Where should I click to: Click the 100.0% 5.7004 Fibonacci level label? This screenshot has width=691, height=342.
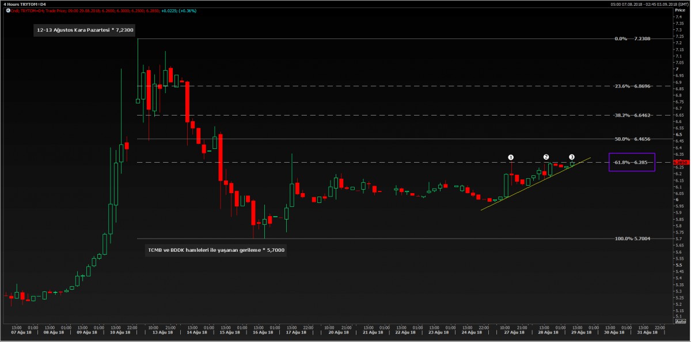click(x=631, y=239)
